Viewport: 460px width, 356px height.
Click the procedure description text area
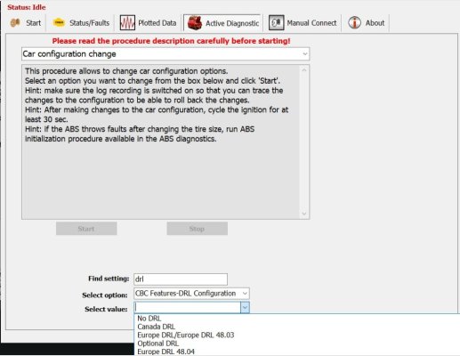(x=161, y=142)
